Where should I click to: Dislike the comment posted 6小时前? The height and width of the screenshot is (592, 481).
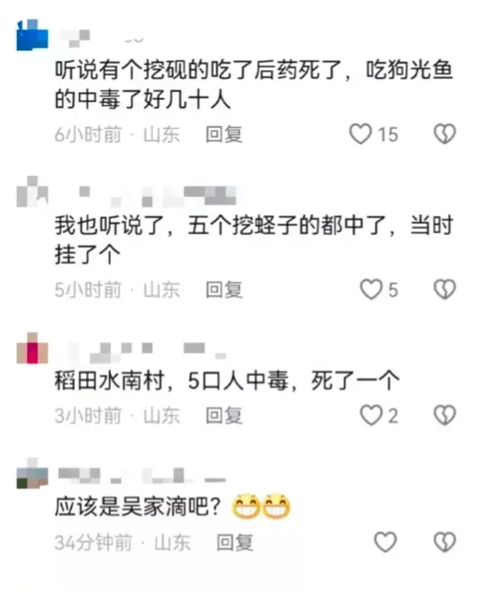click(x=445, y=134)
